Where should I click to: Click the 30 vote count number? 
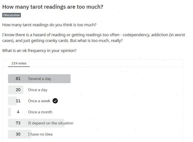coord(18,134)
